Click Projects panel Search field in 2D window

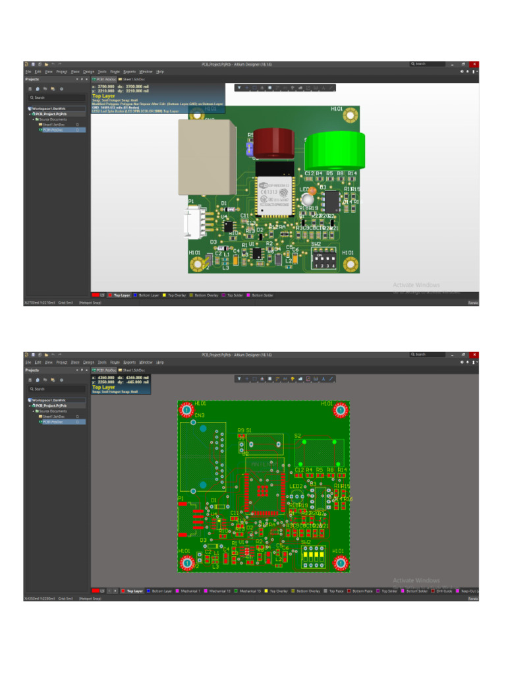(57, 389)
